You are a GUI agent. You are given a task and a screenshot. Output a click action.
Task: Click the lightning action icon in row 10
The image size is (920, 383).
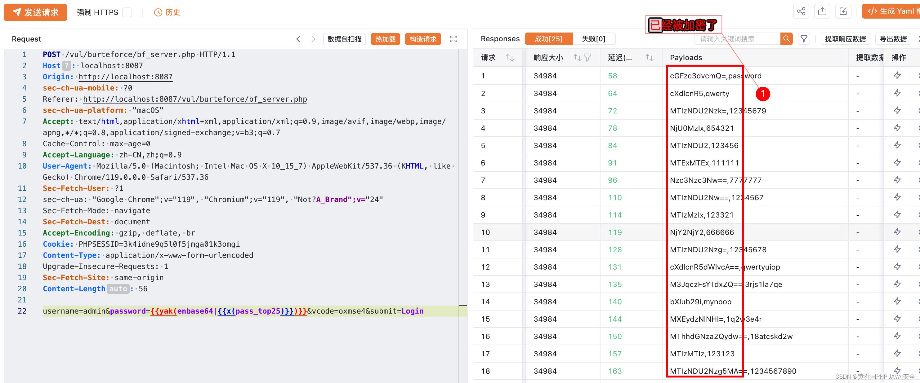click(897, 232)
